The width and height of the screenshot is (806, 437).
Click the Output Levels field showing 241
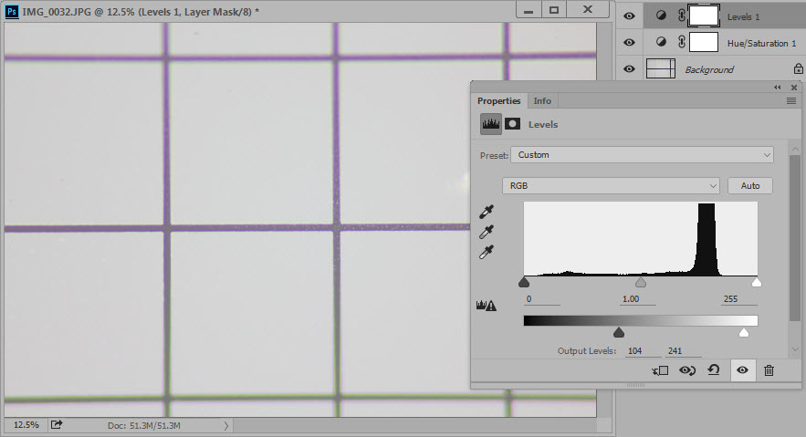pyautogui.click(x=683, y=350)
